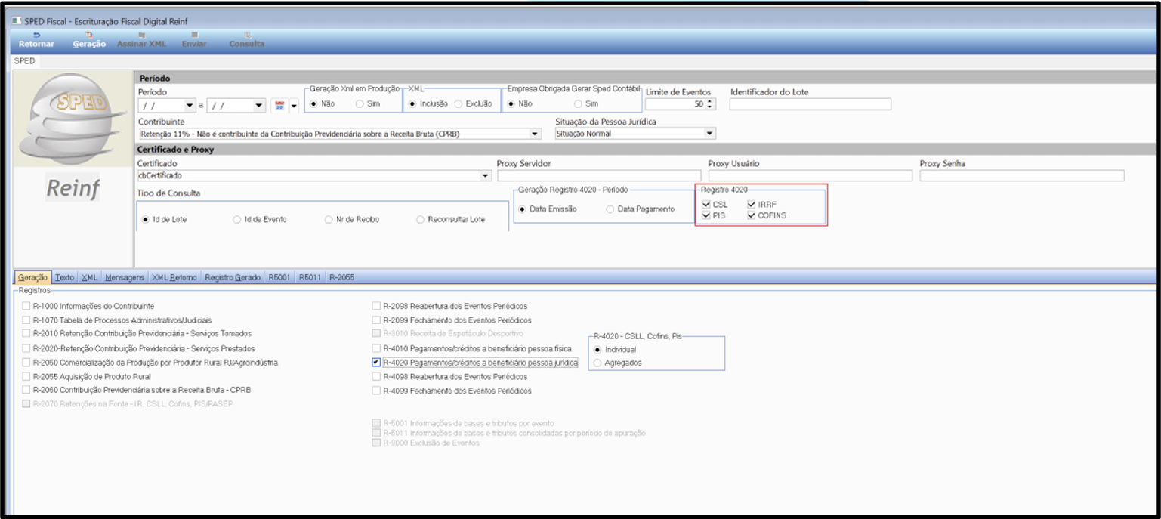Choose XML Inclusão option
Viewport: 1161px width, 519px height.
429,103
